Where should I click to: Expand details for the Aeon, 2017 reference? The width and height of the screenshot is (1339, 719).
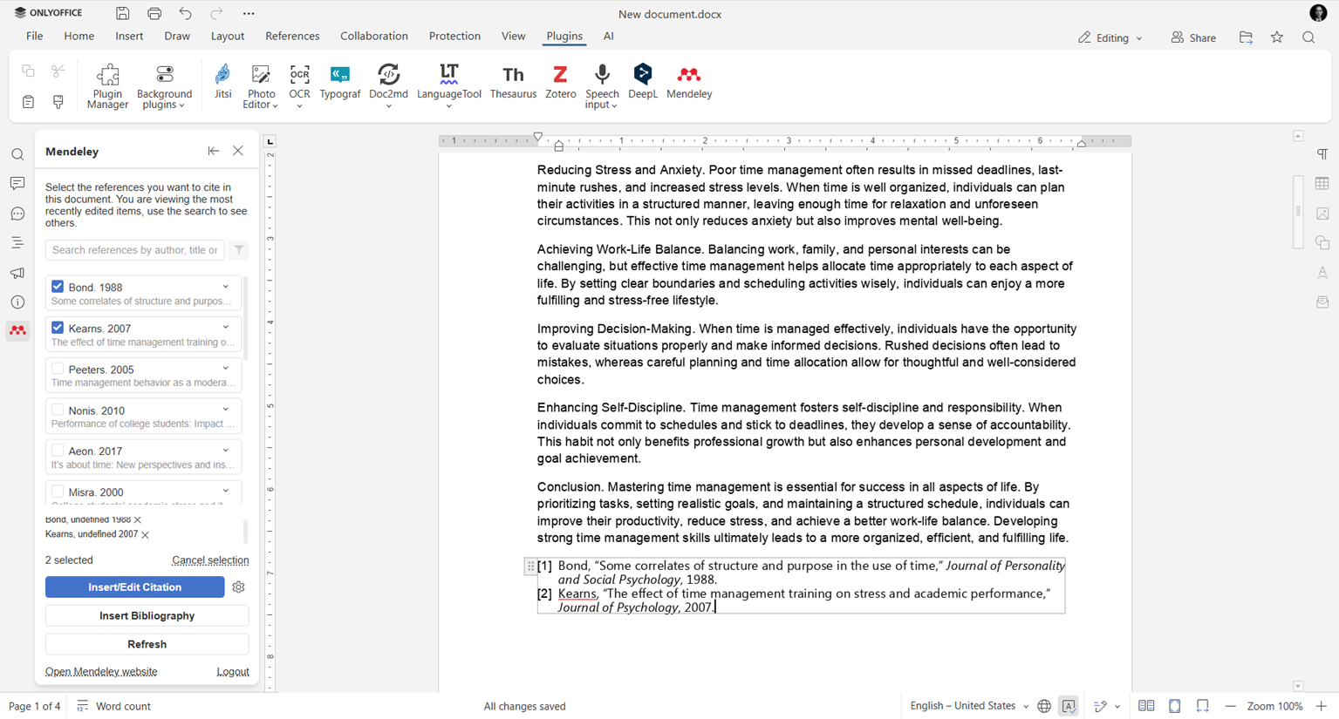pyautogui.click(x=226, y=451)
